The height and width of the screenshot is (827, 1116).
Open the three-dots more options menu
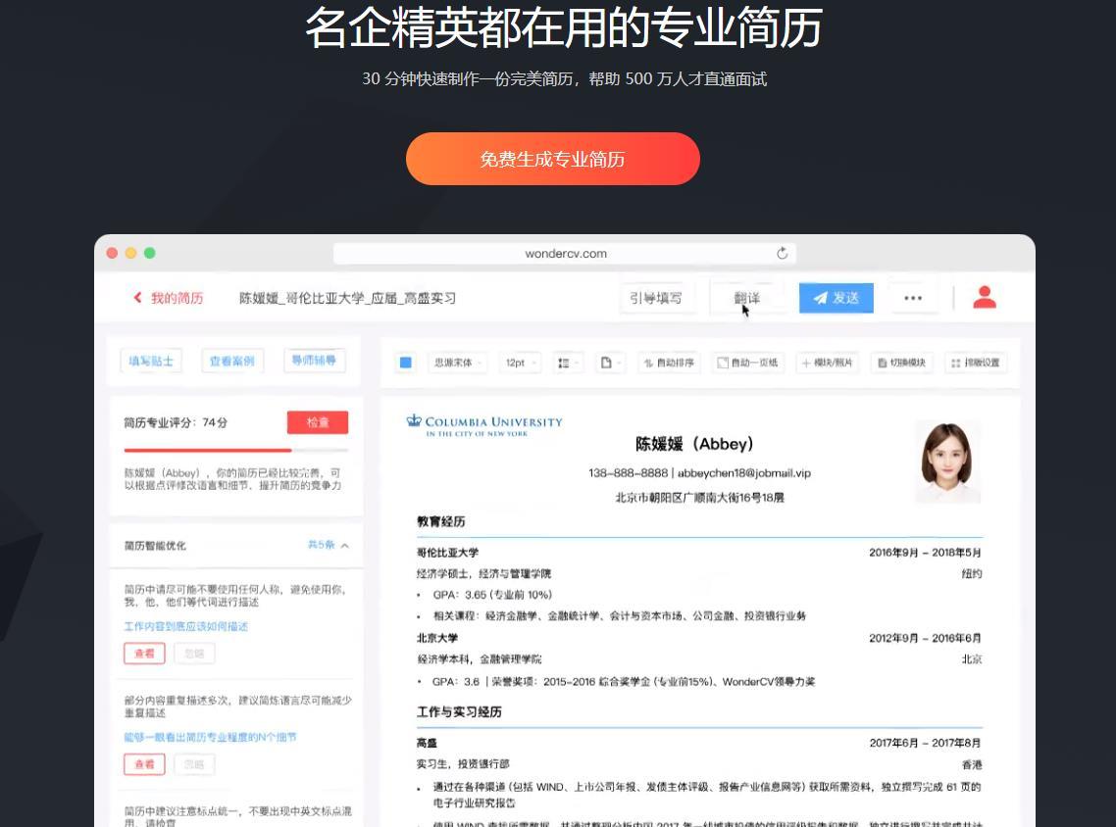point(913,298)
